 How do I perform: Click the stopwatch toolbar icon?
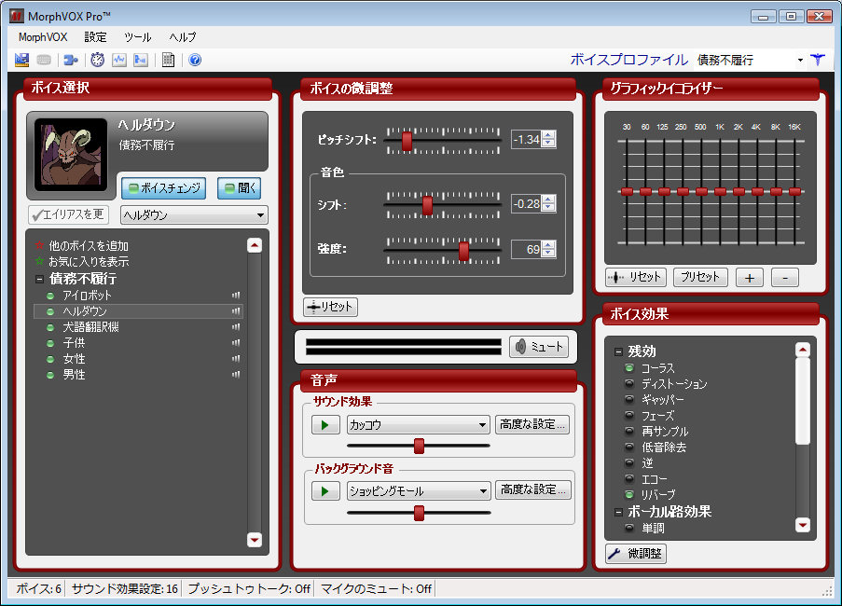coord(97,60)
